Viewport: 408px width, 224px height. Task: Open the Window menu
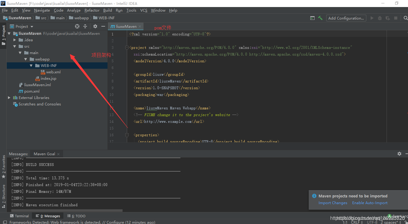[158, 10]
